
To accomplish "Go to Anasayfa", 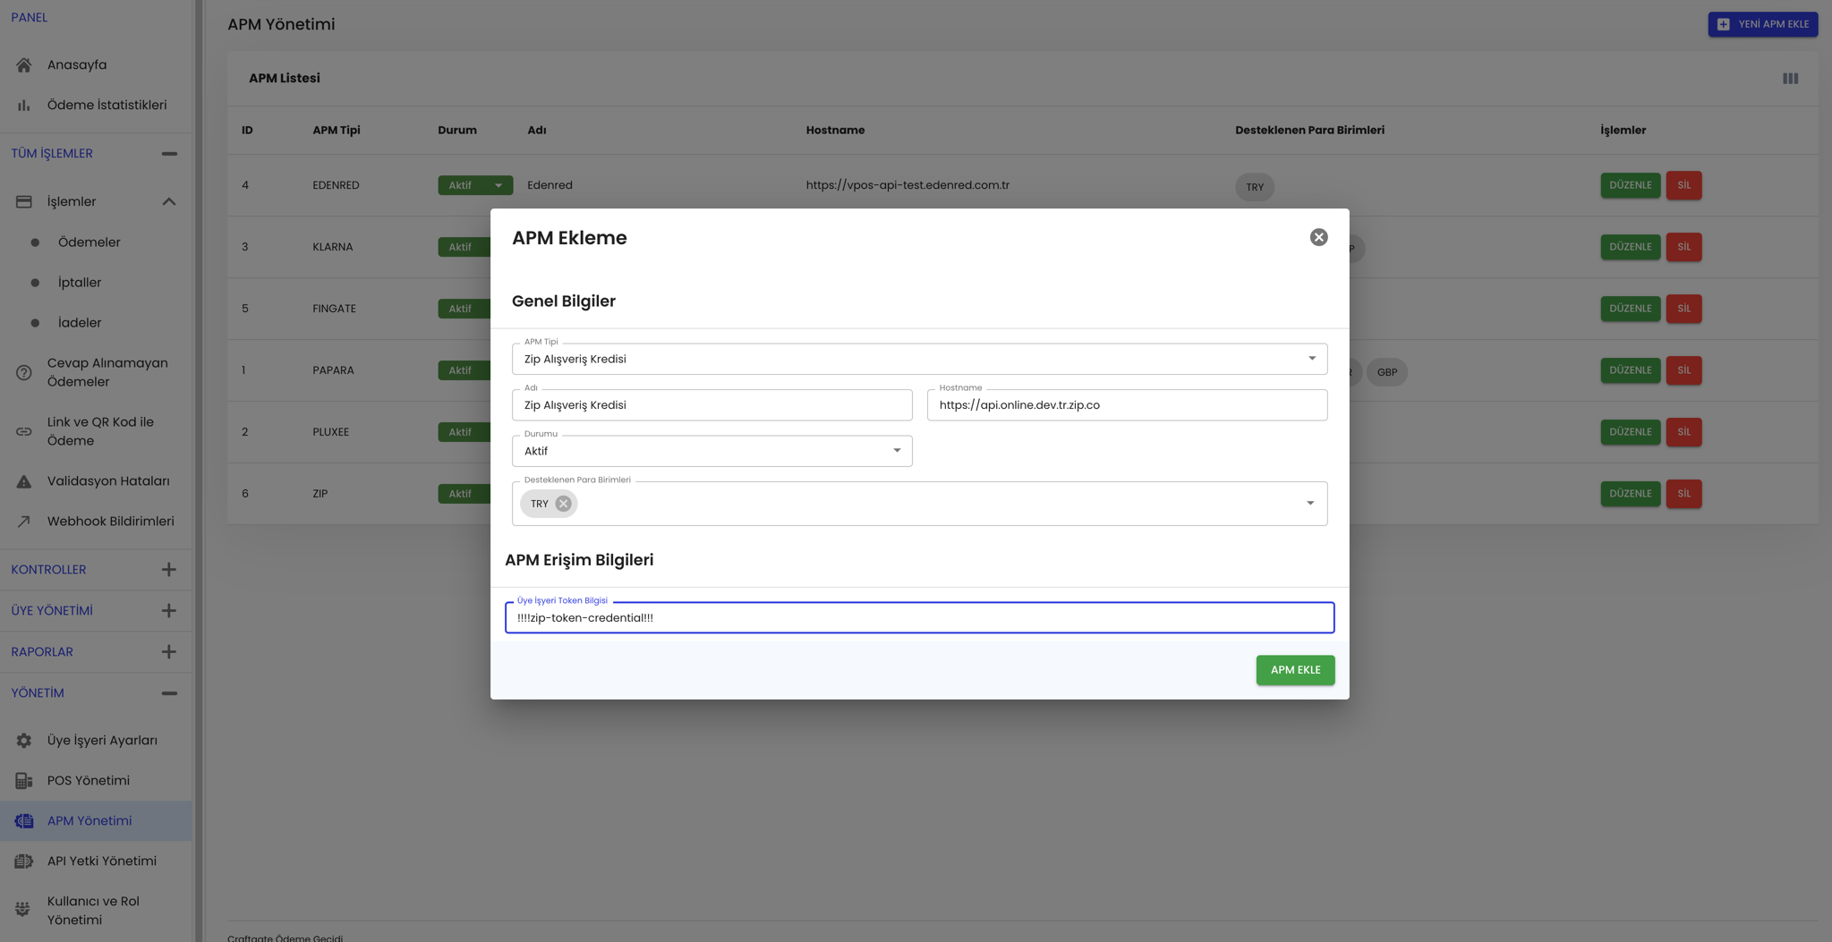I will (x=77, y=64).
